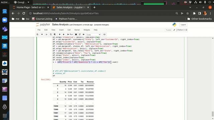Image resolution: width=214 pixels, height=120 pixels.
Task: Rename the Sales Analysis notebook title
Action: tap(60, 24)
